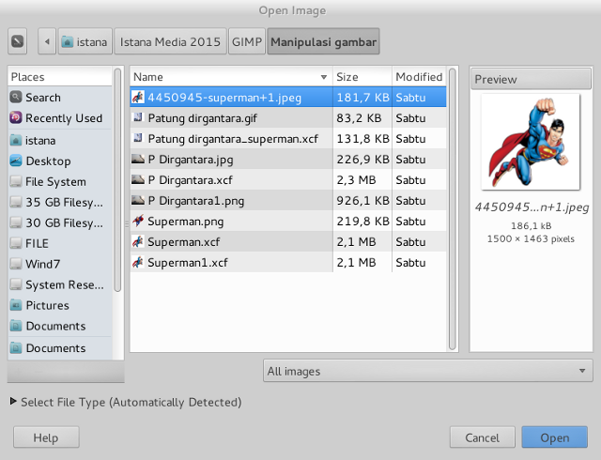Click the Patung dirgantara_superman.xcf icon
Image resolution: width=601 pixels, height=460 pixels.
138,138
